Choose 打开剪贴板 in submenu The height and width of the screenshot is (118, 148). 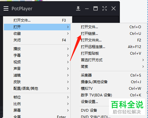[109, 53]
